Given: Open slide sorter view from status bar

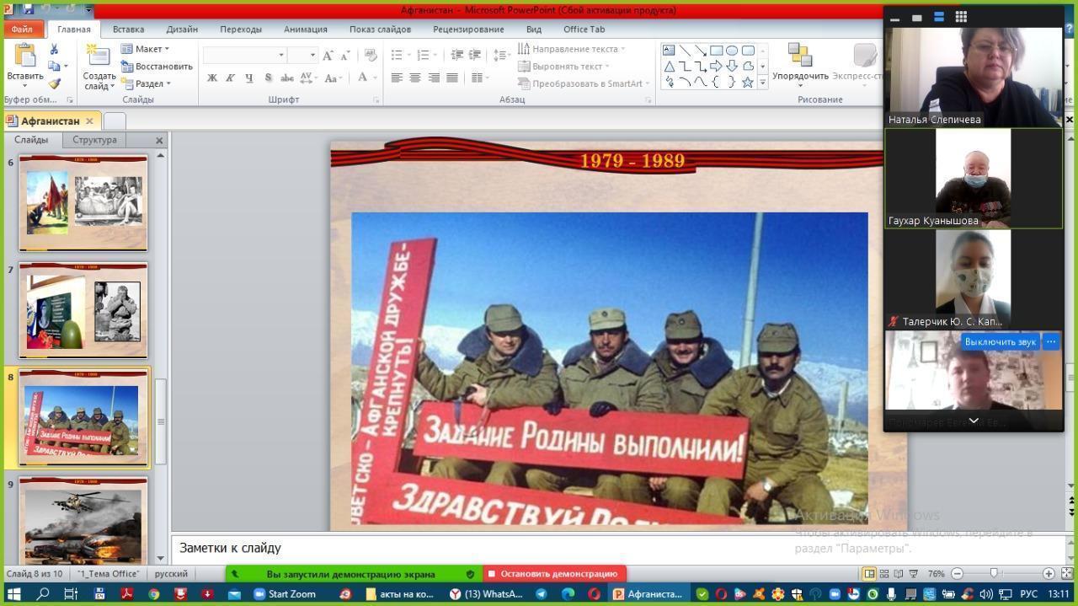Looking at the screenshot, I should tap(884, 574).
